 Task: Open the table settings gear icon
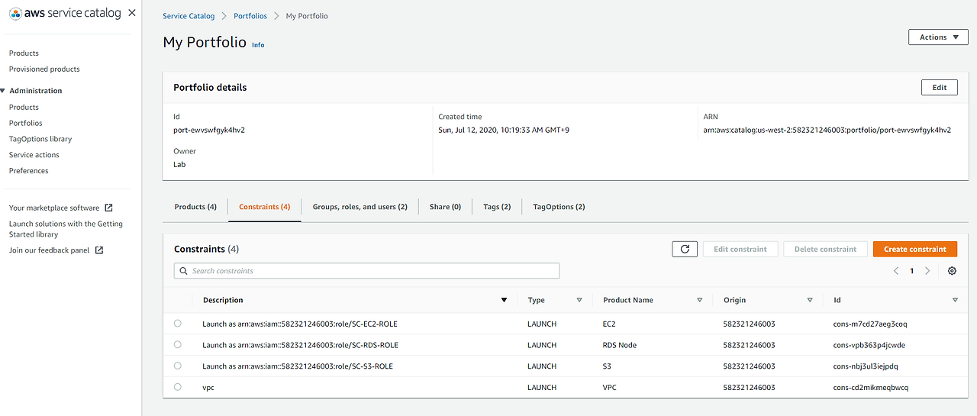coord(952,271)
